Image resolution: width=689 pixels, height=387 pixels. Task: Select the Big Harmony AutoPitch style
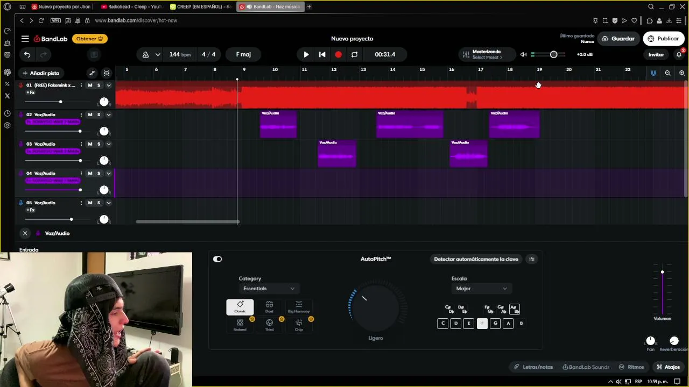click(x=299, y=307)
